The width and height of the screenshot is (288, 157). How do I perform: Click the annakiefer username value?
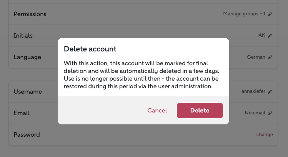click(253, 92)
